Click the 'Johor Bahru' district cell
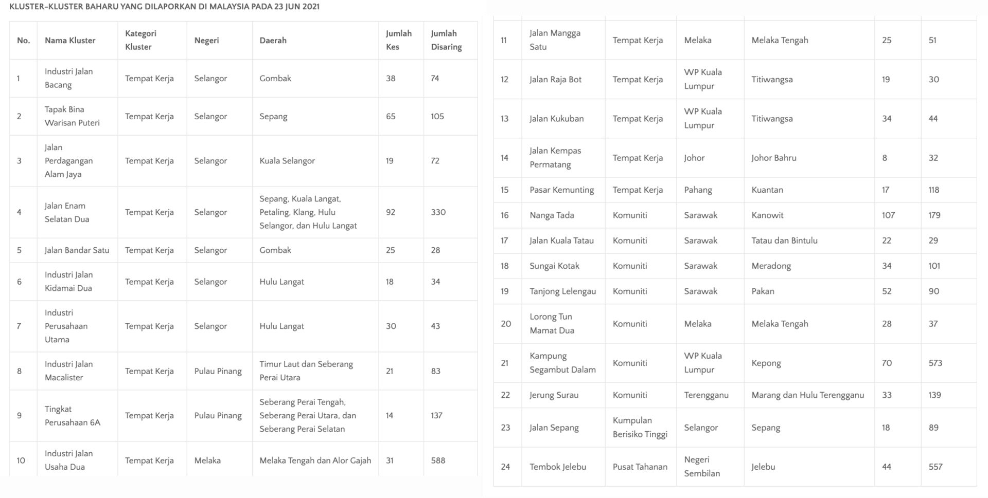988x498 pixels. [773, 158]
